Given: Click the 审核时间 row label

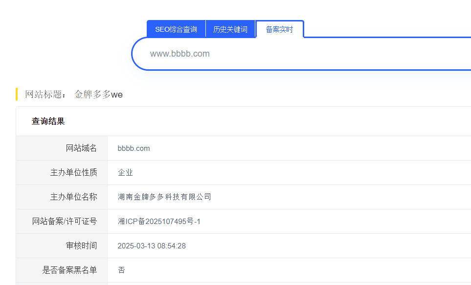Looking at the screenshot, I should click(81, 246).
